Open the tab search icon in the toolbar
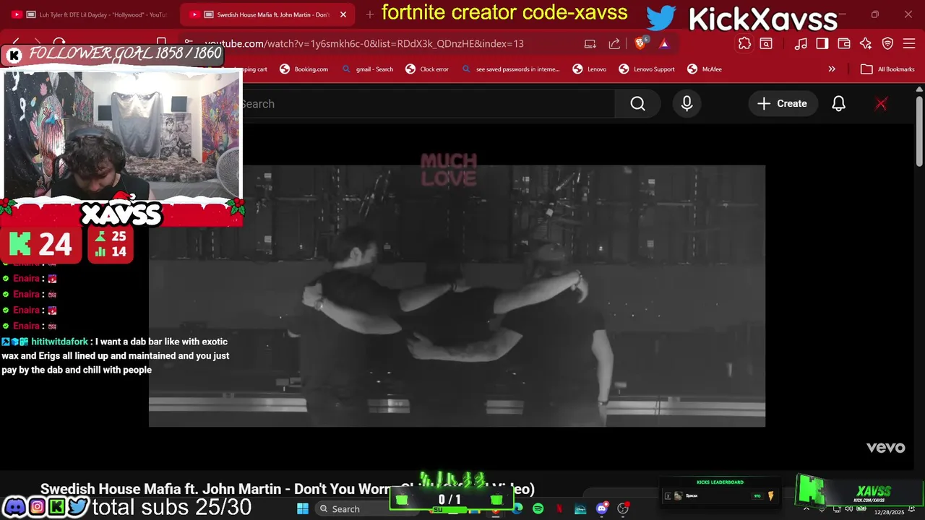 tap(766, 43)
